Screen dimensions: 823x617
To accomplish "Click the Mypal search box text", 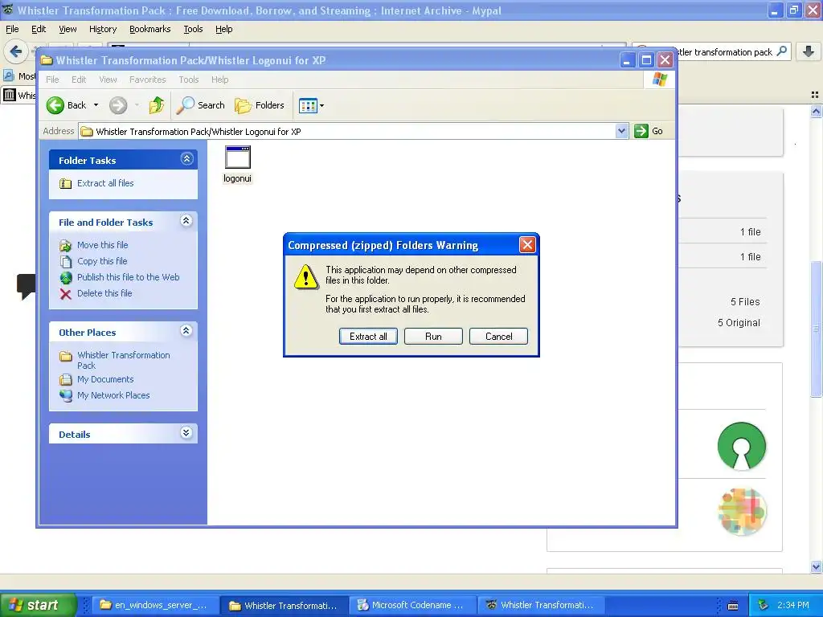I will click(x=725, y=52).
